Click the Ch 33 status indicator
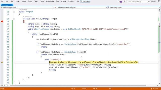 [x=95, y=89]
